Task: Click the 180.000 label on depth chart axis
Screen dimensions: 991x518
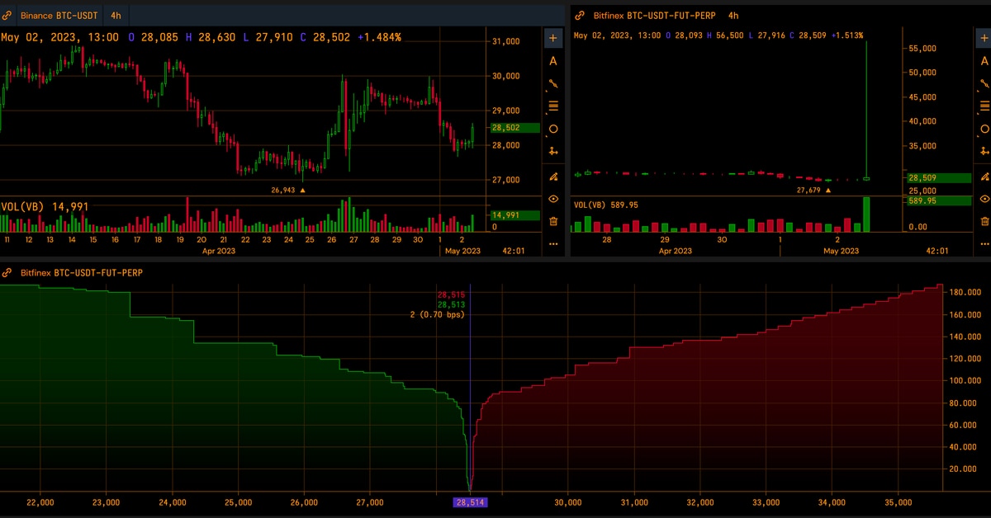Action: [963, 292]
